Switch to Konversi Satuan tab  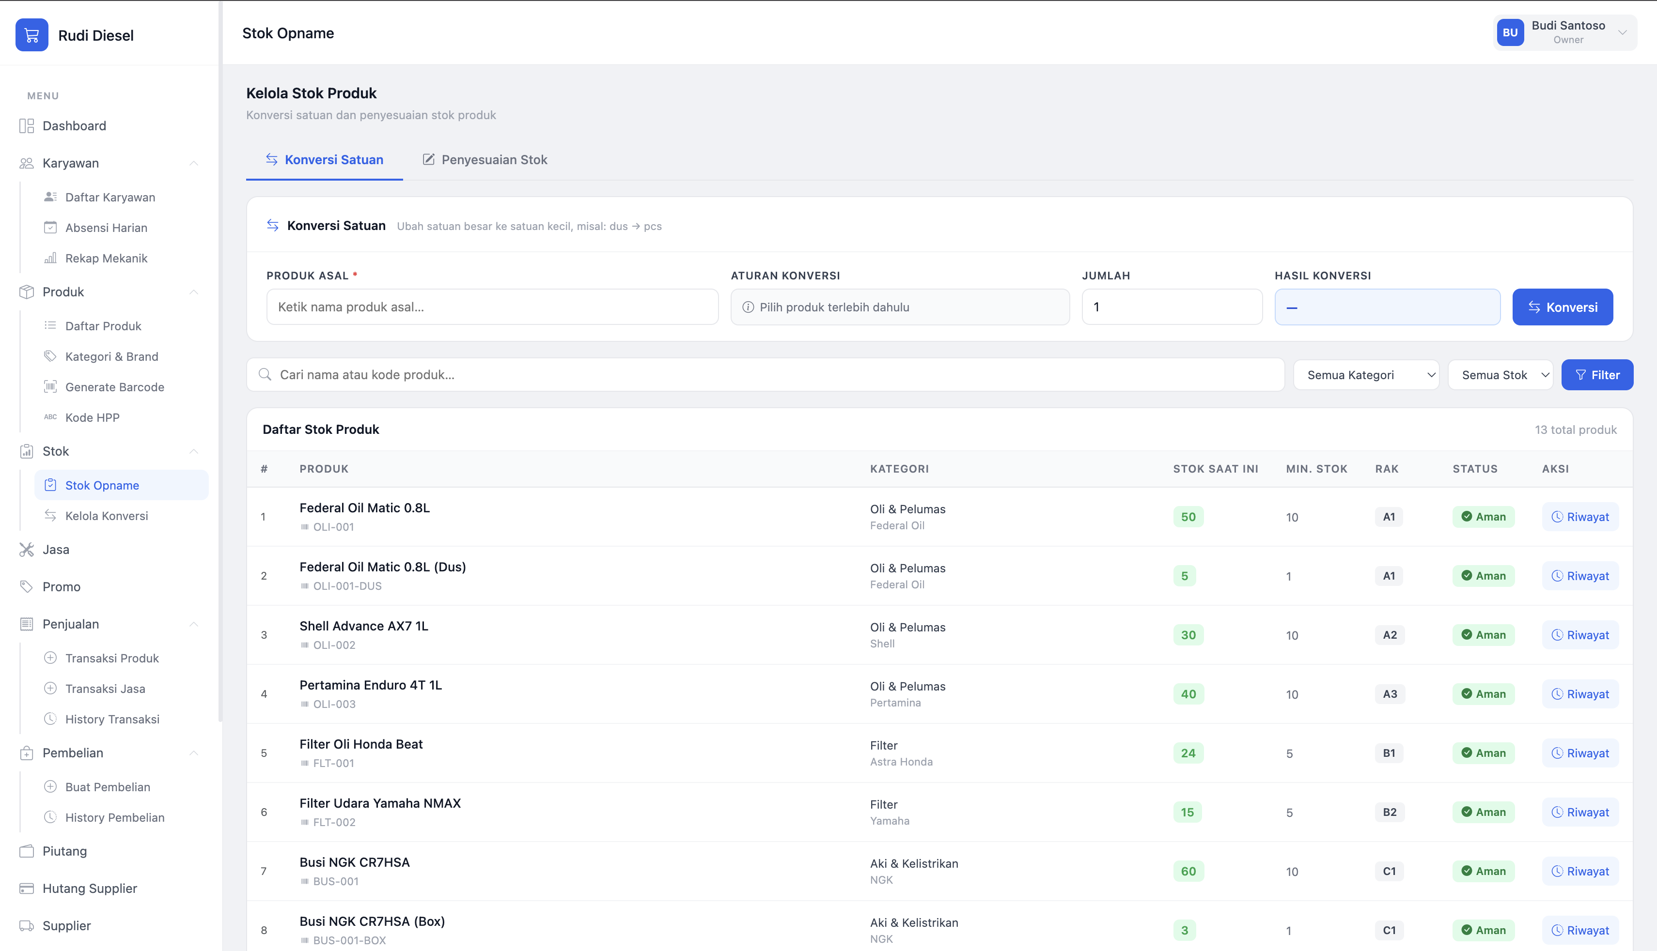pos(324,159)
